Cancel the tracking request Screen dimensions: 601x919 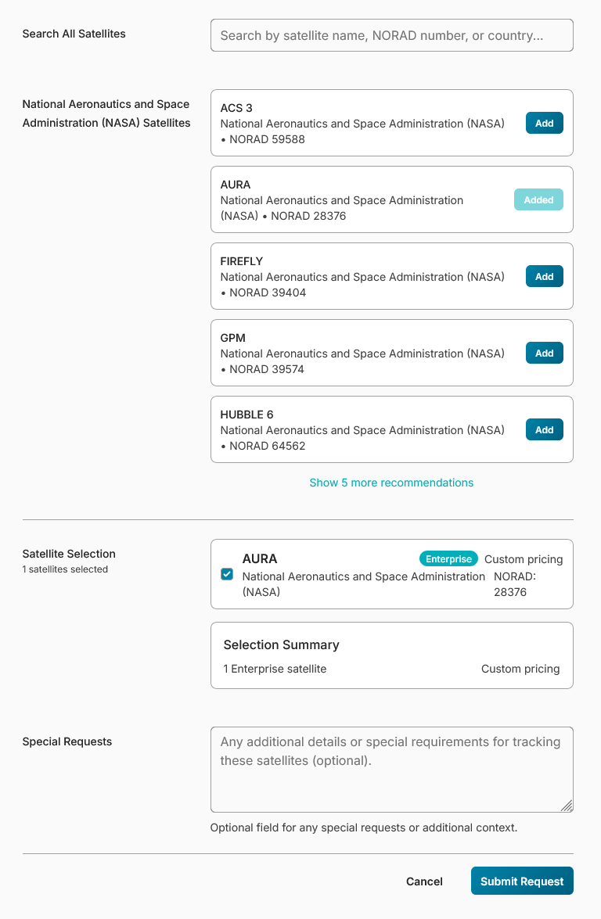coord(424,881)
